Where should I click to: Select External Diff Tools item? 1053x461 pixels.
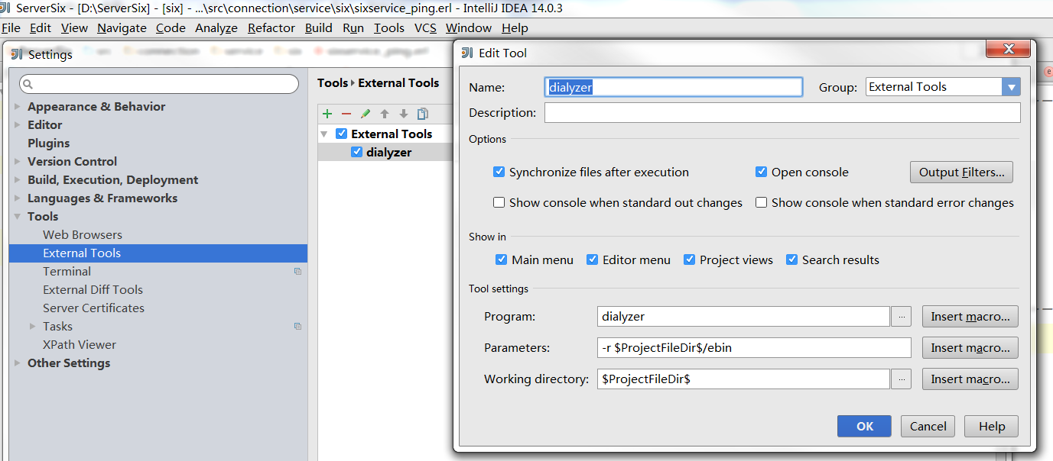pyautogui.click(x=93, y=290)
